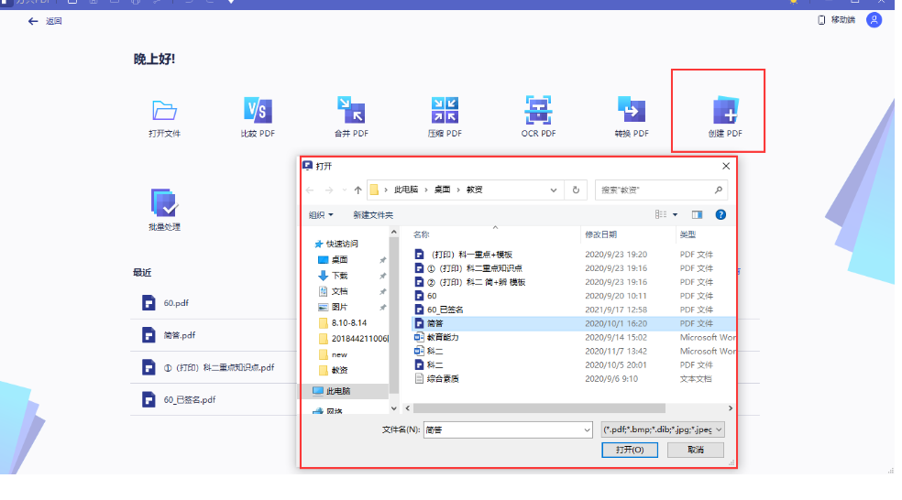Click the 移动端 mobile link
The width and height of the screenshot is (902, 500).
pyautogui.click(x=837, y=20)
